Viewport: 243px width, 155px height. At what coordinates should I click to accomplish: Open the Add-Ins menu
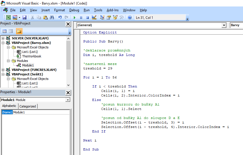tap(113, 10)
